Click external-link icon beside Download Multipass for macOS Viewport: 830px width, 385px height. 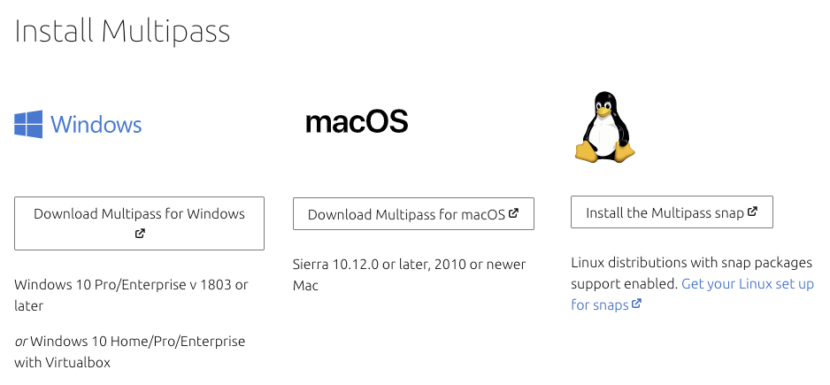pyautogui.click(x=513, y=213)
